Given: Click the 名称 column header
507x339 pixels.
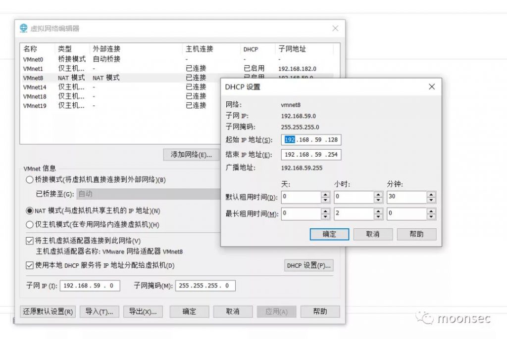Looking at the screenshot, I should coord(38,49).
